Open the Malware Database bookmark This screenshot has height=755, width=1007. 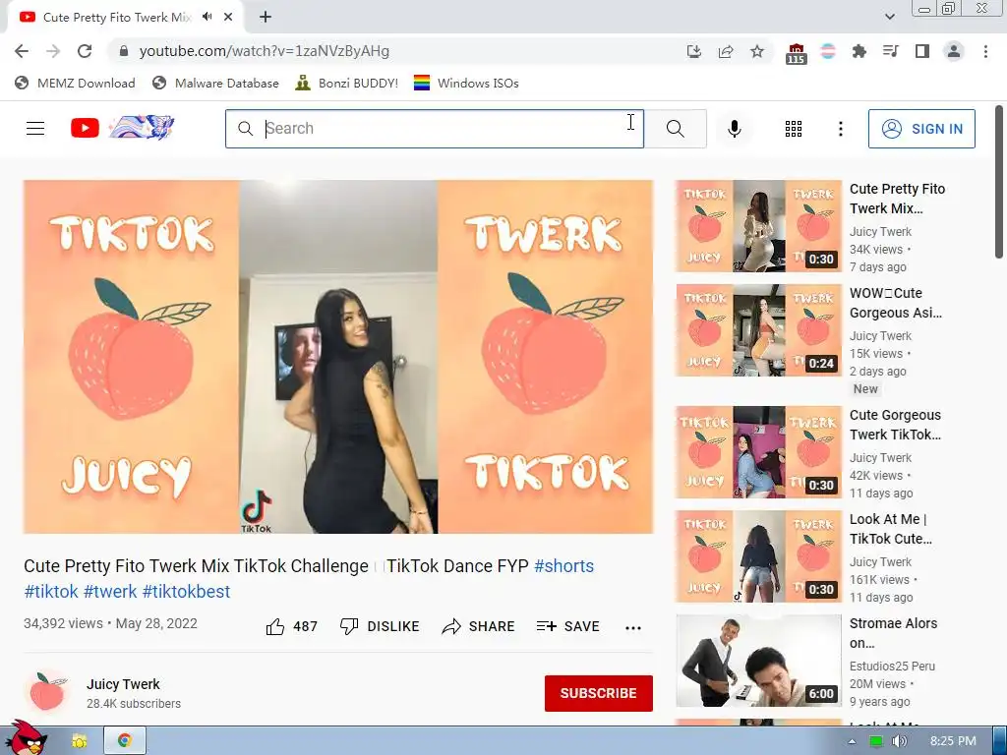(x=215, y=83)
